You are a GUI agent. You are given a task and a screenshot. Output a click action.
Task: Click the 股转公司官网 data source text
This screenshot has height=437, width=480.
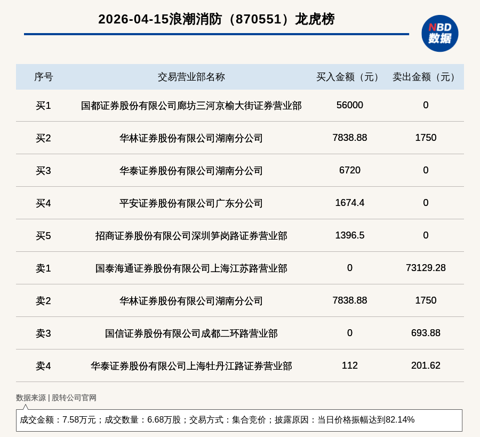click(x=74, y=398)
